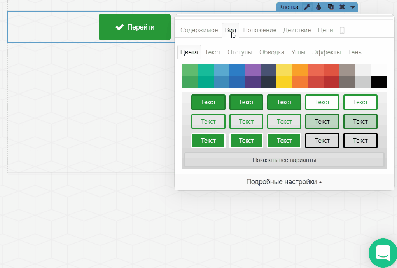Collapse the Подробные настройки section
Screen dimensions: 397x268
284,182
